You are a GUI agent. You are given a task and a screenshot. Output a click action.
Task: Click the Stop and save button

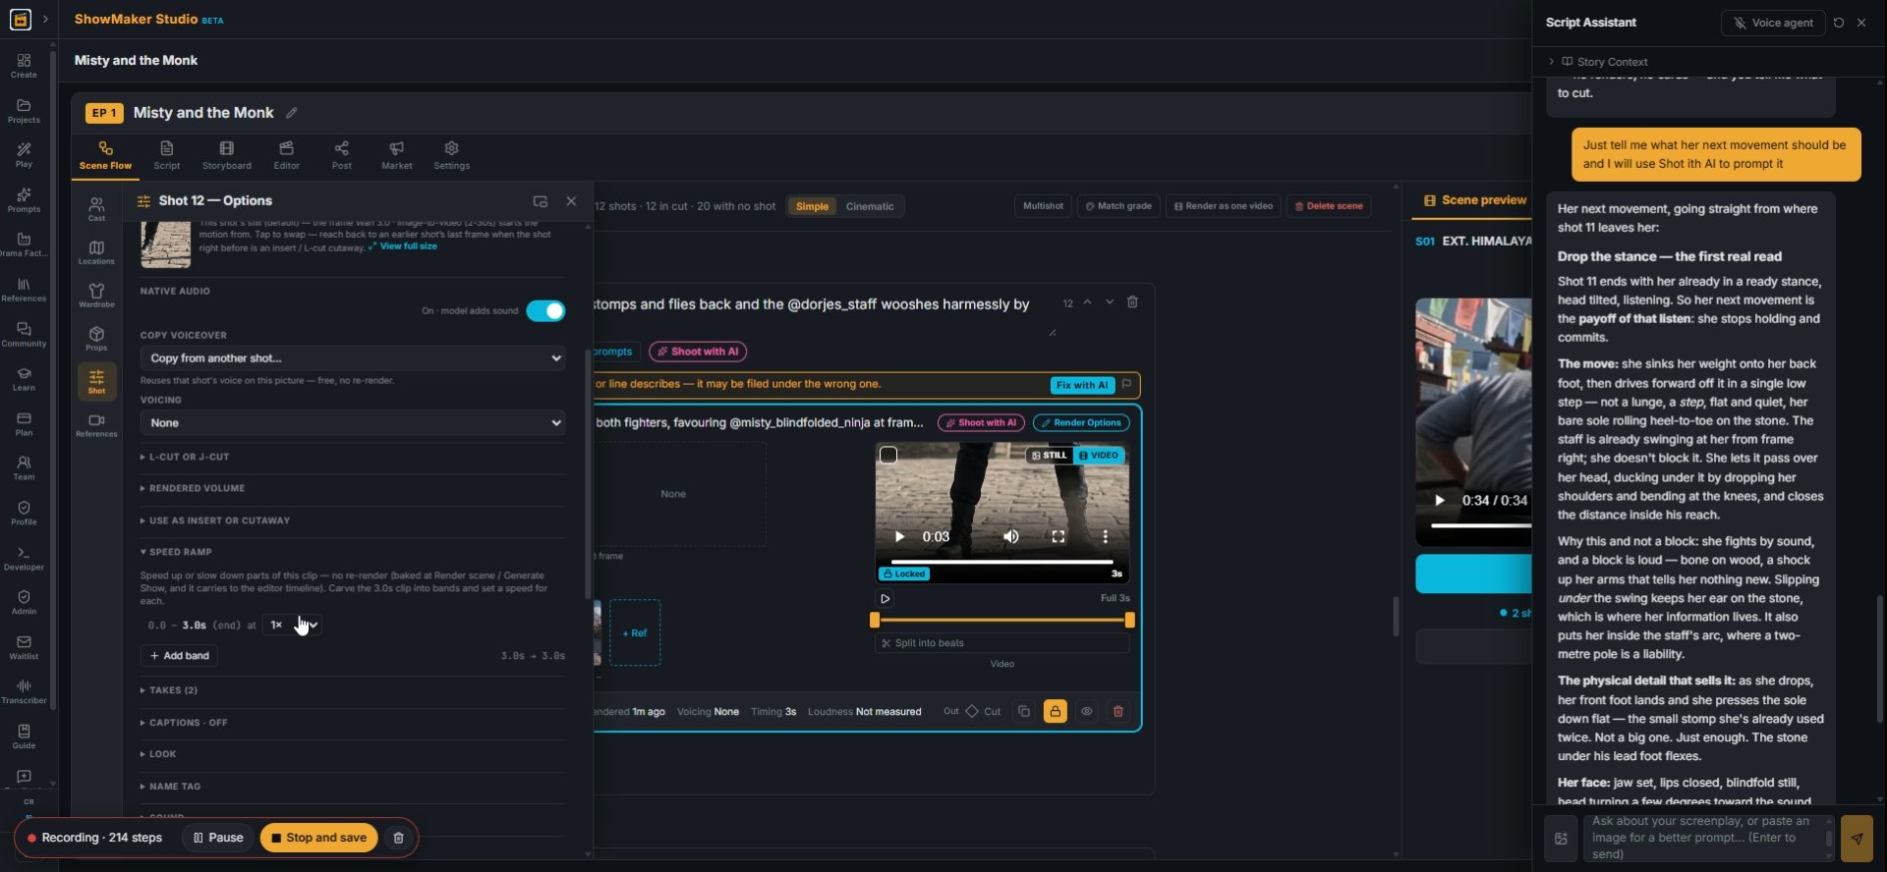[318, 838]
